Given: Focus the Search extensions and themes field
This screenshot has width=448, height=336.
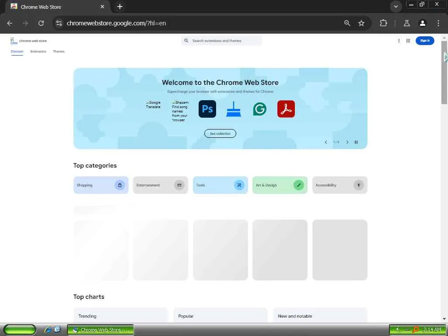Looking at the screenshot, I should pyautogui.click(x=221, y=41).
